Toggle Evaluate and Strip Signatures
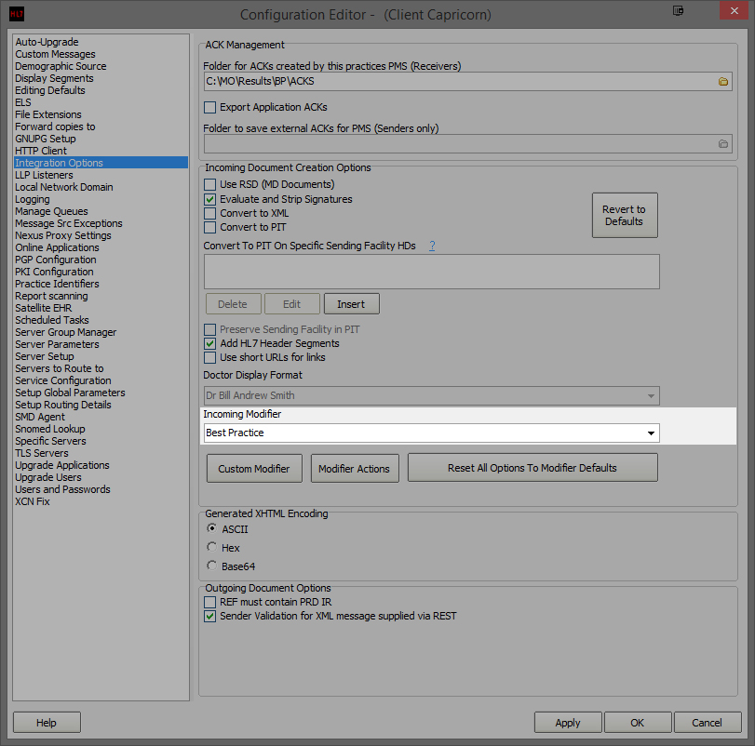 click(x=210, y=200)
